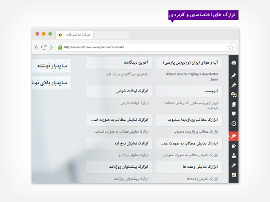Image resolution: width=270 pixels, height=202 pixels.
Task: Open the Tools wrench icon in sidebar
Action: click(234, 165)
